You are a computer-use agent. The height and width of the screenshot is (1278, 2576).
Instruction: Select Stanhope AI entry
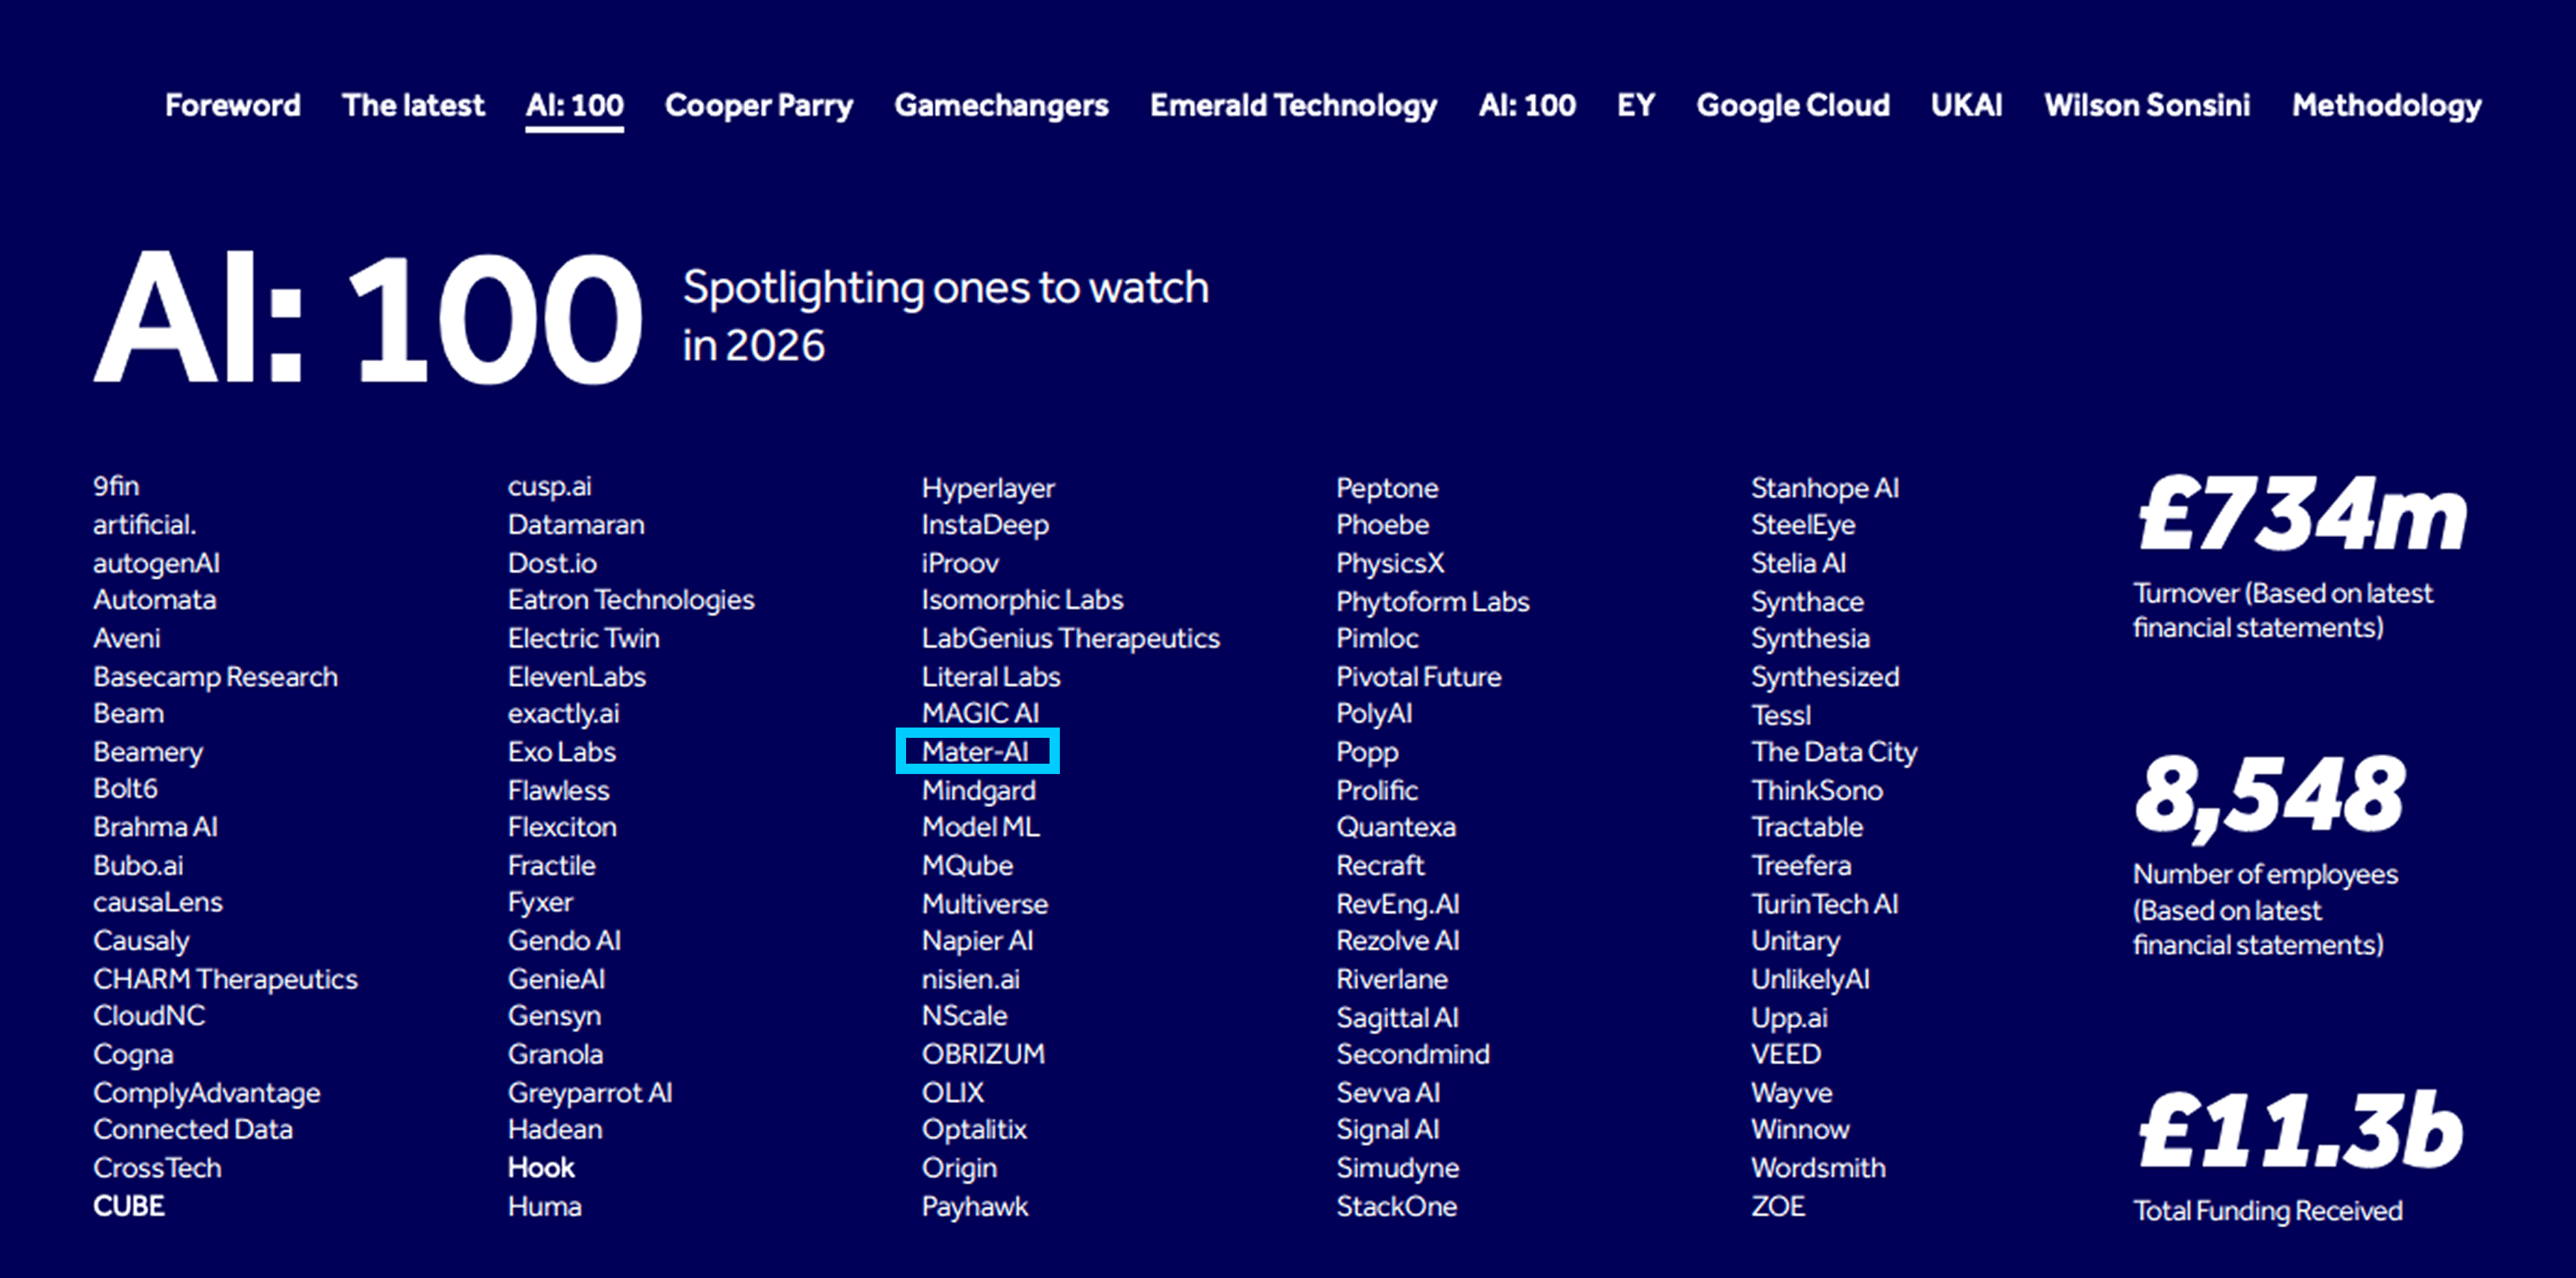coord(1825,489)
